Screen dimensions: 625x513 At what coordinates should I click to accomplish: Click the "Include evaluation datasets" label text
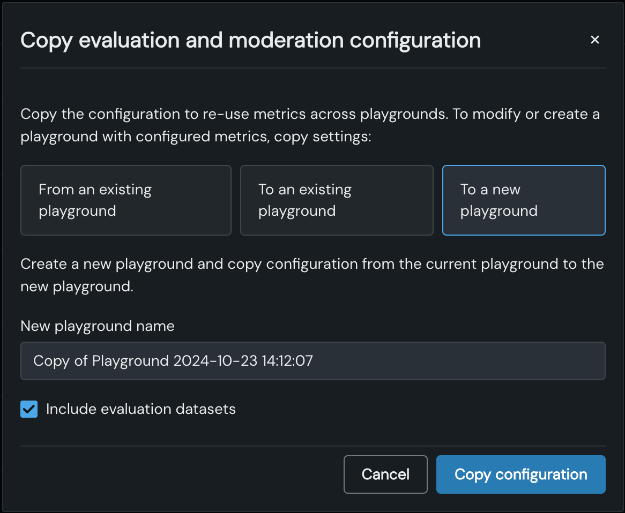[140, 410]
